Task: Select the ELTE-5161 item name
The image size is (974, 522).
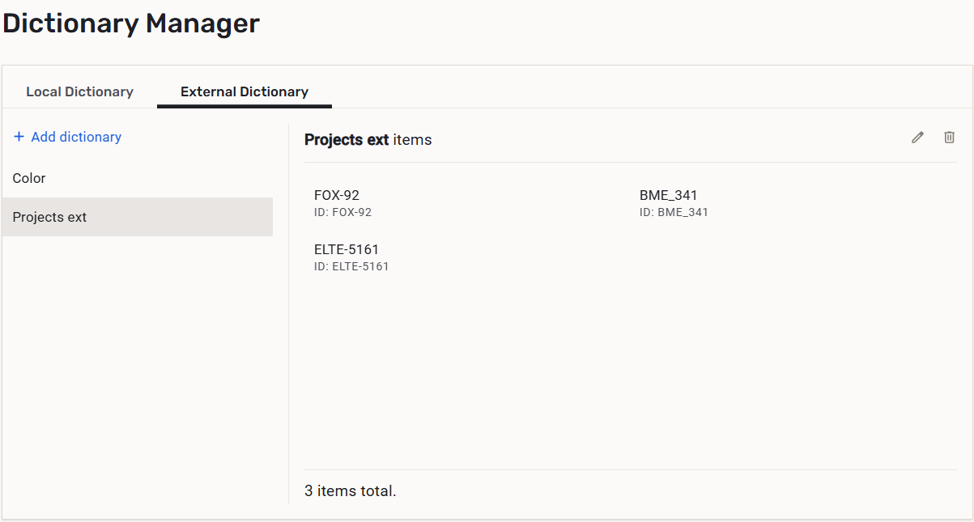Action: pos(347,249)
